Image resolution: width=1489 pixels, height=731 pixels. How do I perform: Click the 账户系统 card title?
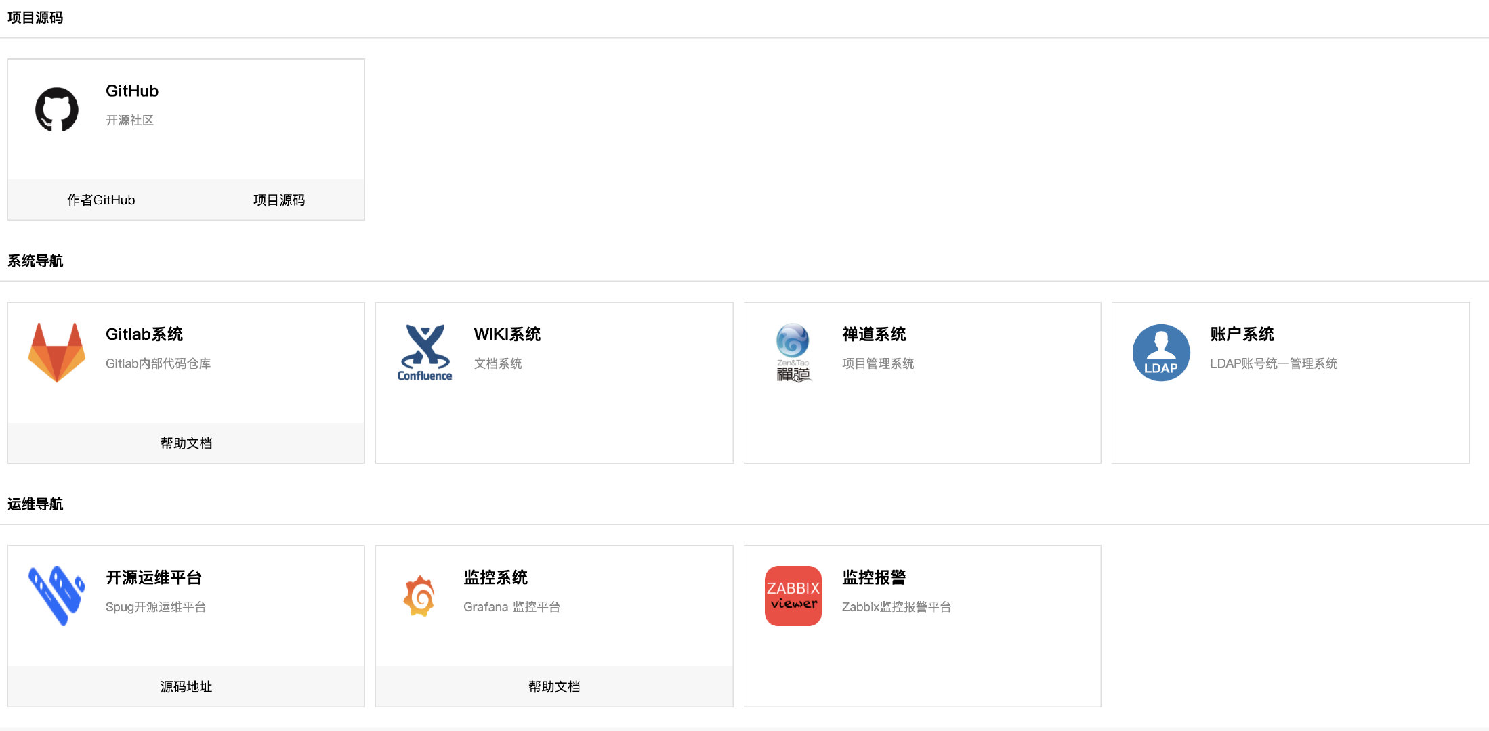point(1242,334)
